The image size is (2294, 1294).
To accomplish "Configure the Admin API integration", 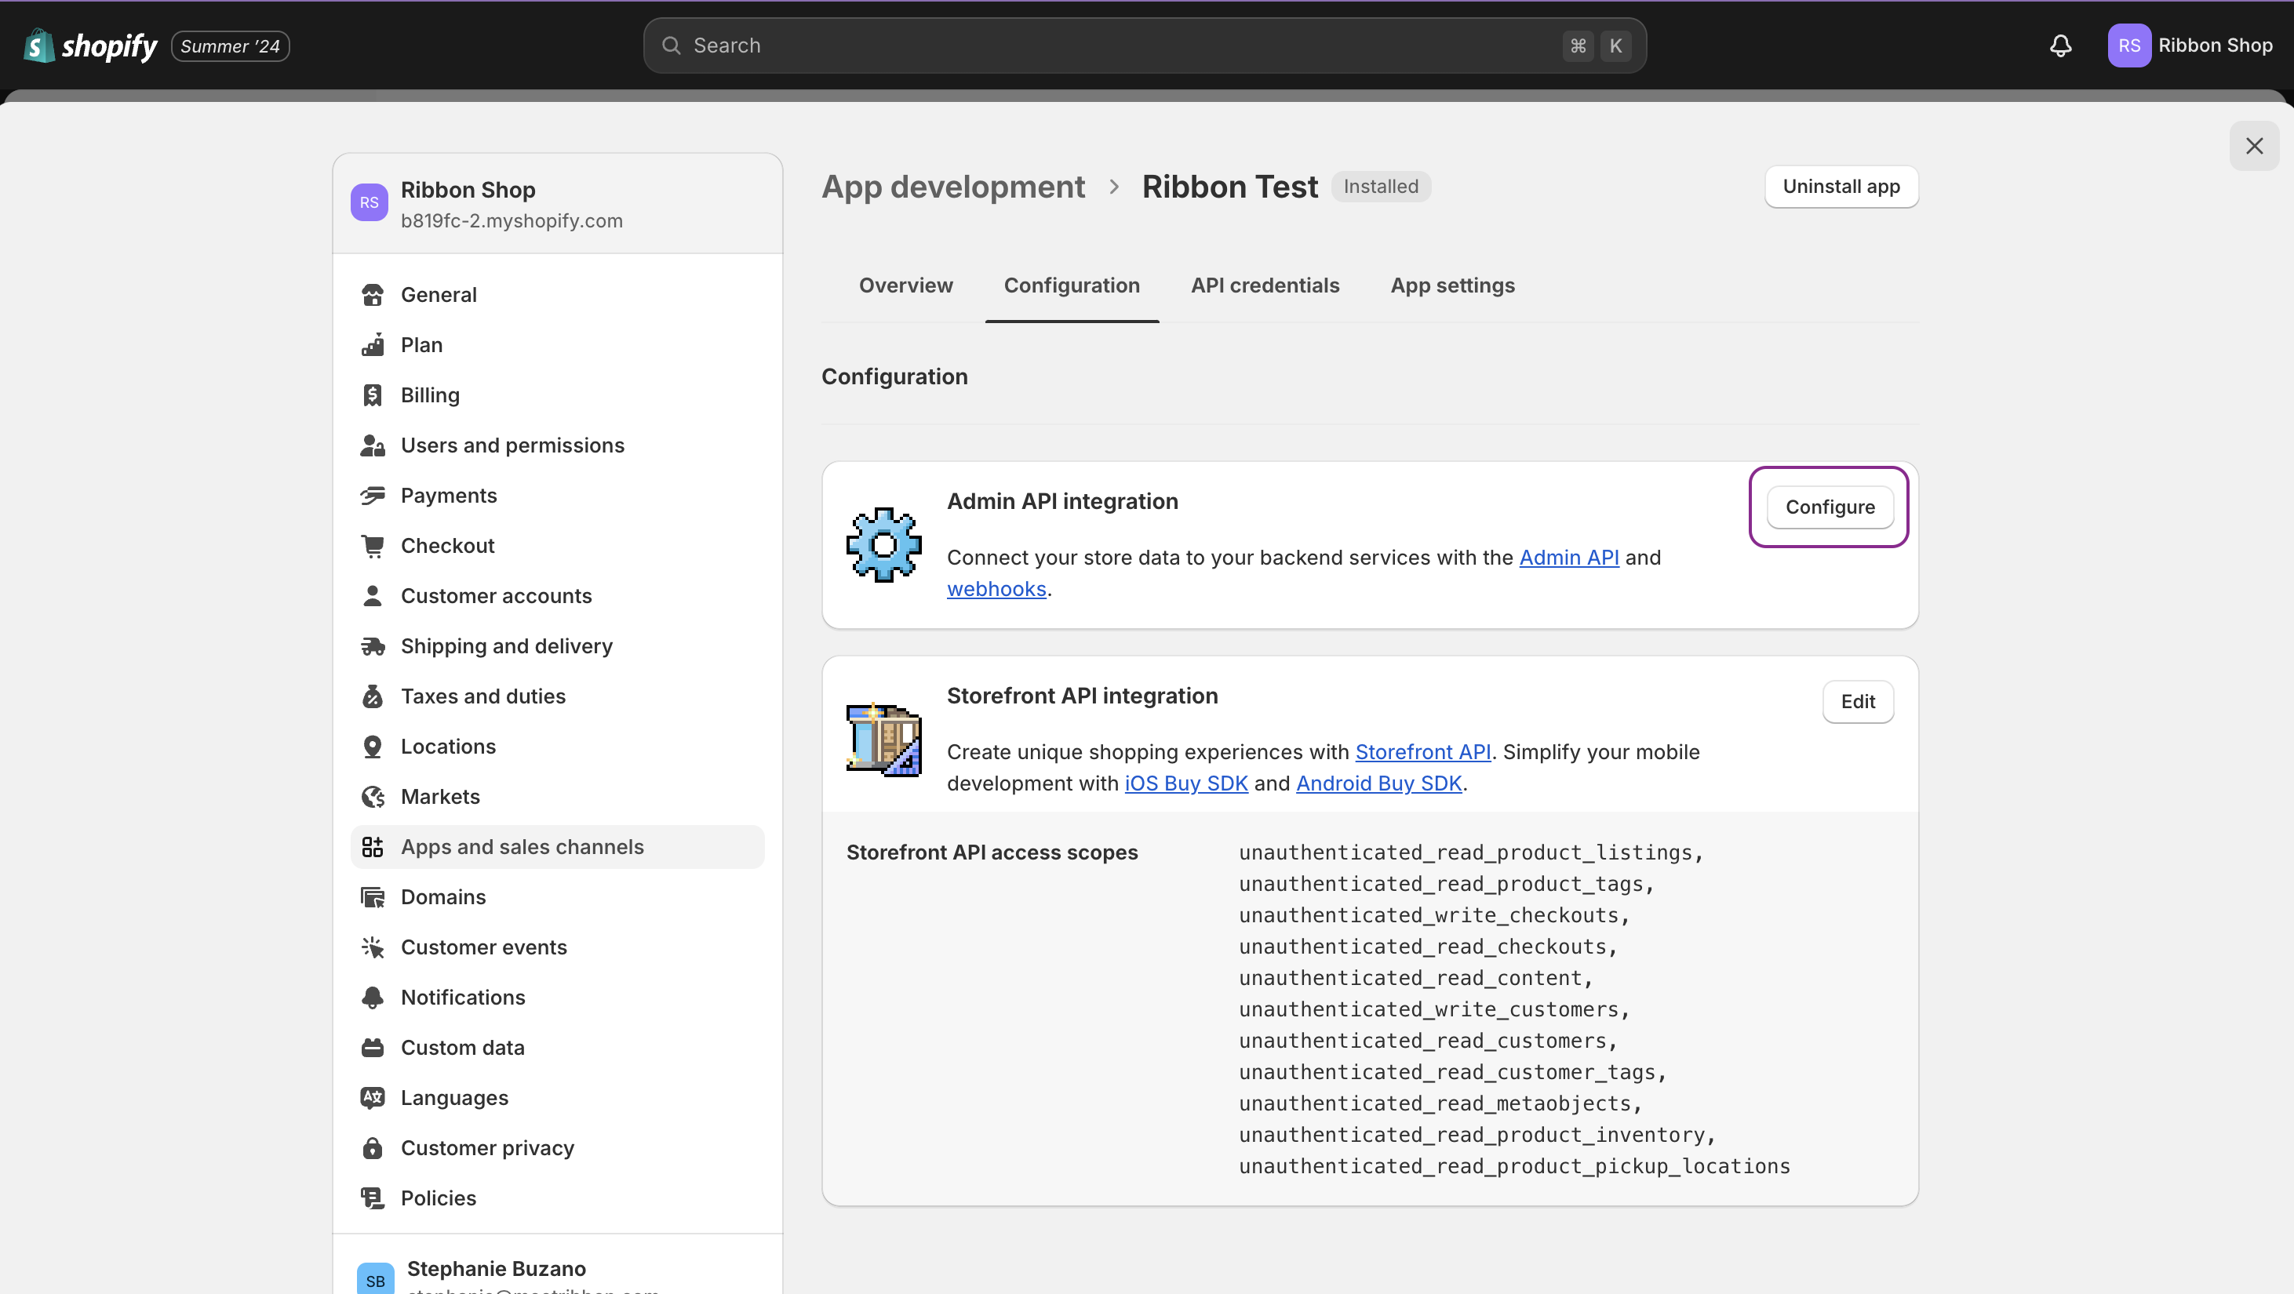I will pos(1829,507).
